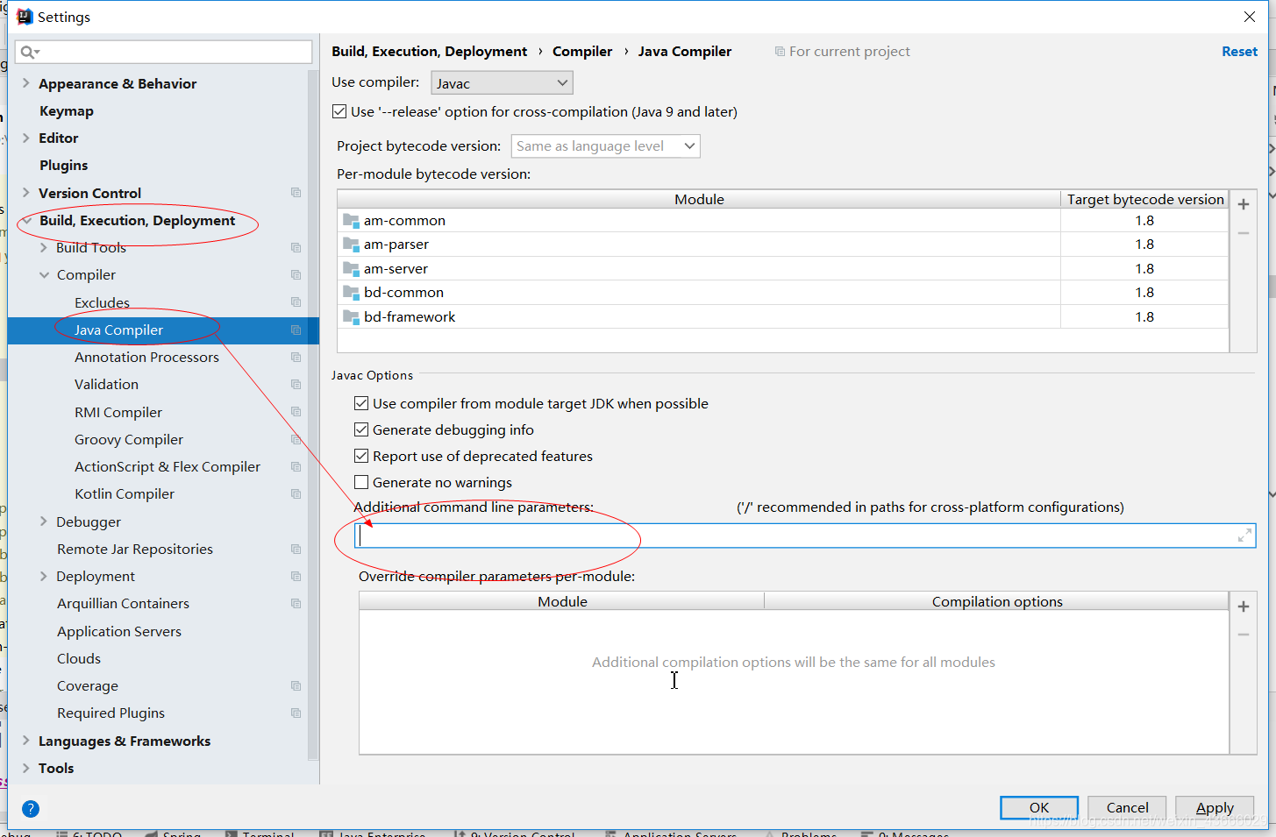1276x837 pixels.
Task: Click the am-parser module folder icon
Action: point(351,245)
